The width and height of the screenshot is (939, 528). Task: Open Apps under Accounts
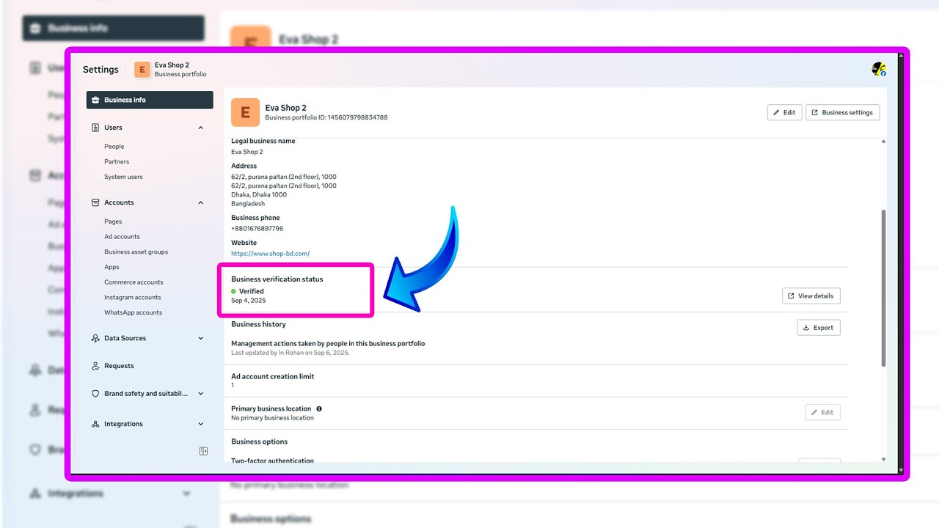pyautogui.click(x=112, y=267)
